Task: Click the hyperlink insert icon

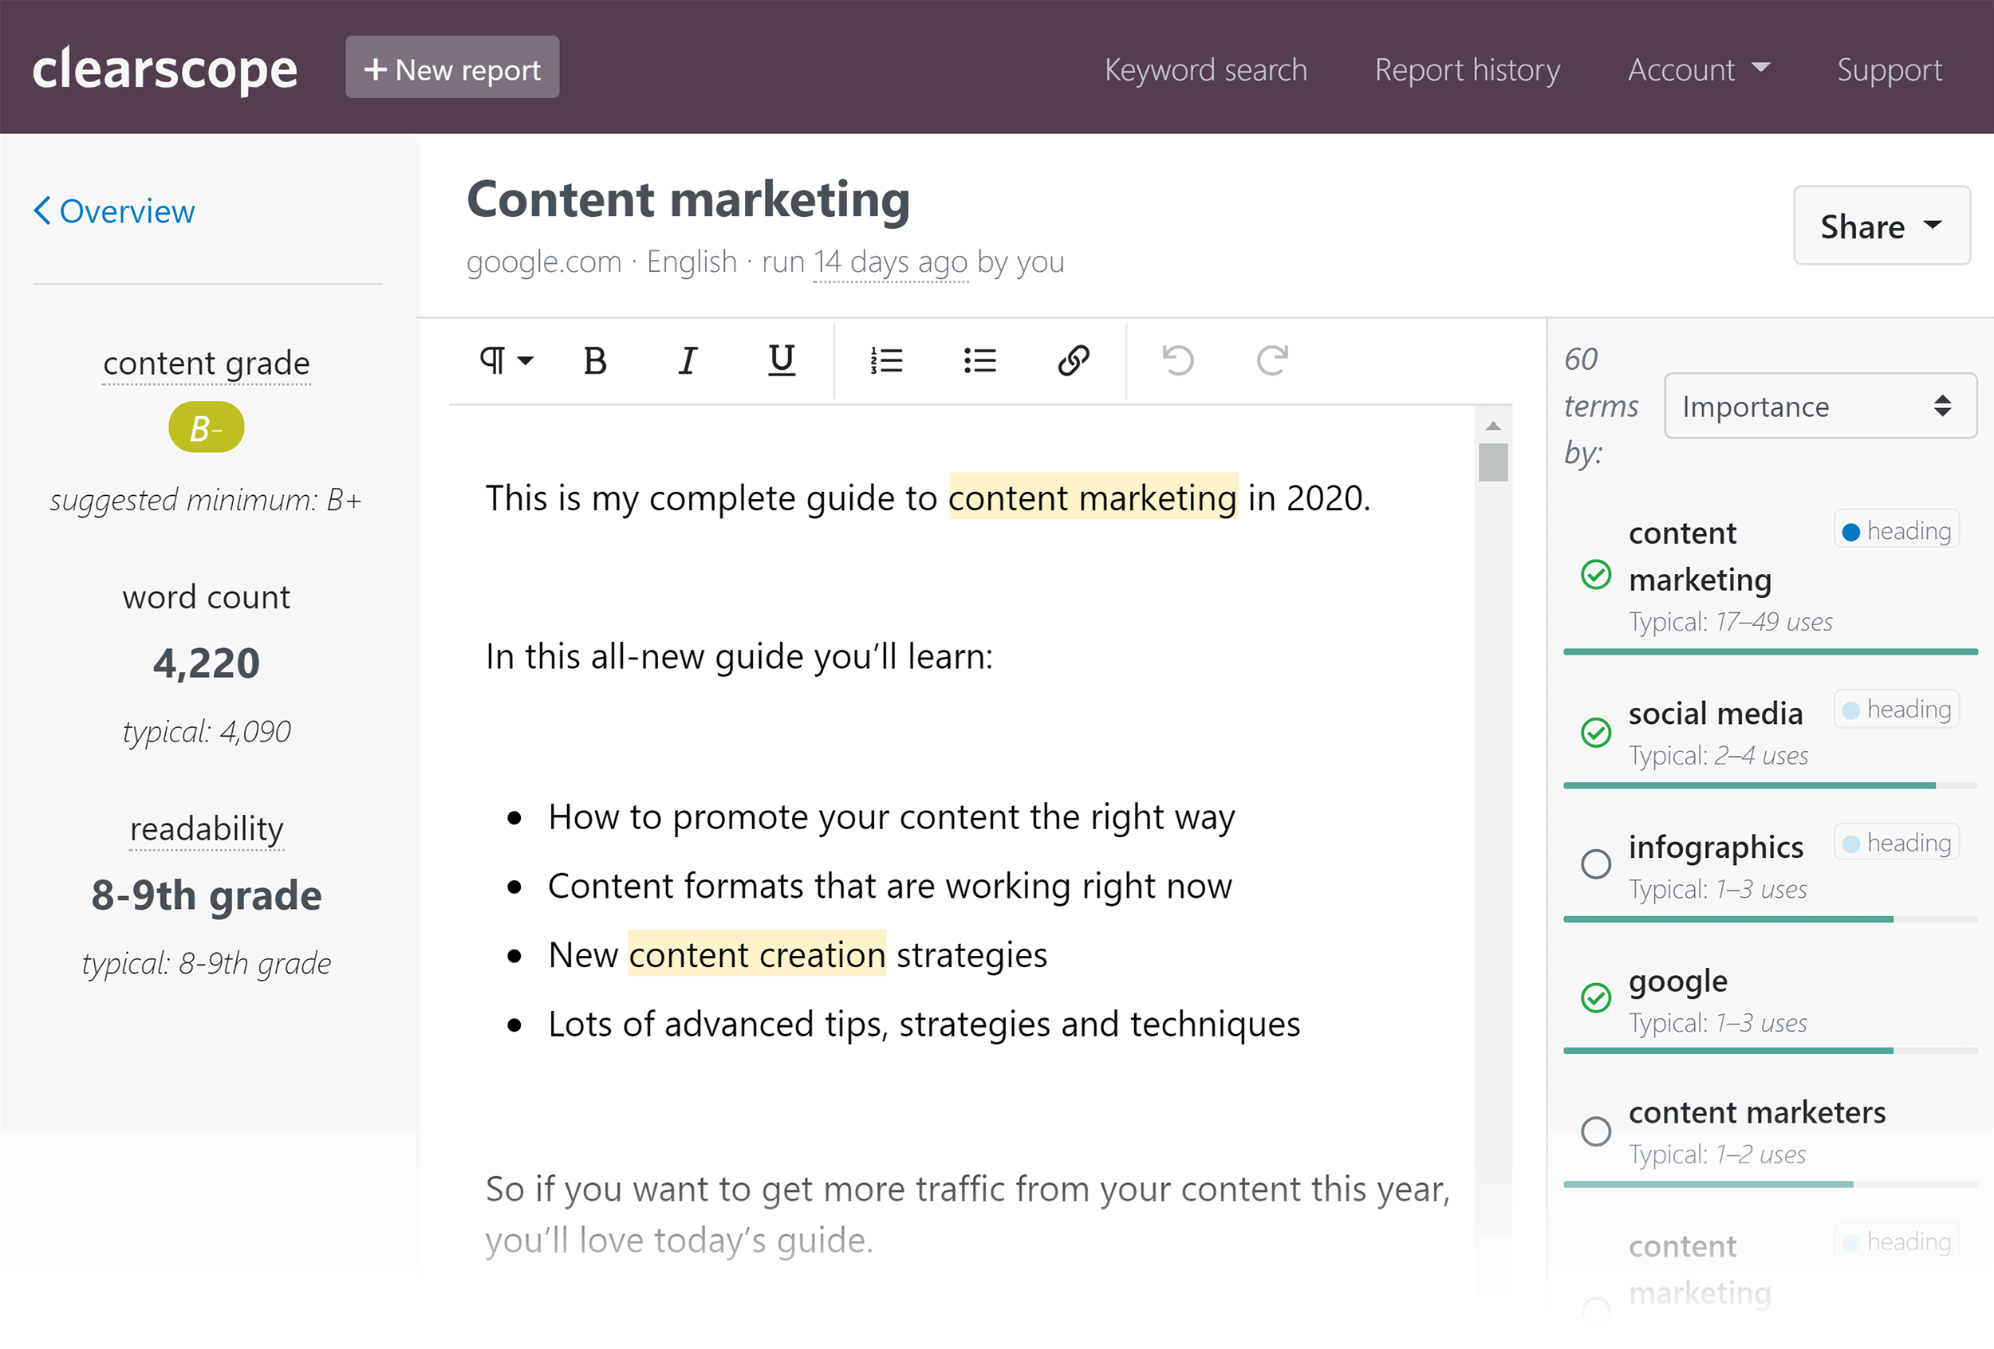Action: pyautogui.click(x=1074, y=360)
